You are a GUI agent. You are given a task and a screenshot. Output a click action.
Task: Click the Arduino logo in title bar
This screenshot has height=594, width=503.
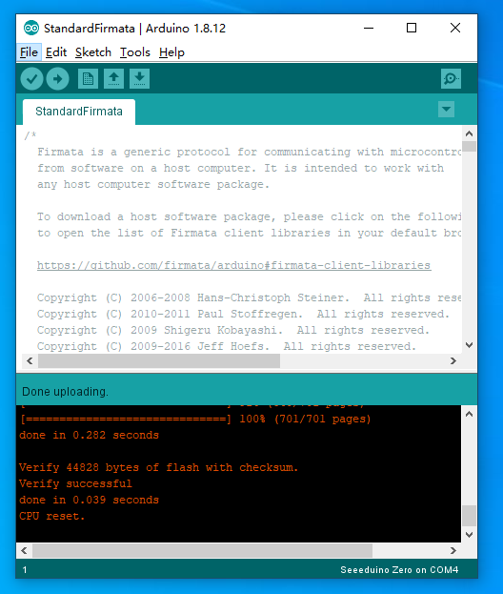click(x=31, y=28)
